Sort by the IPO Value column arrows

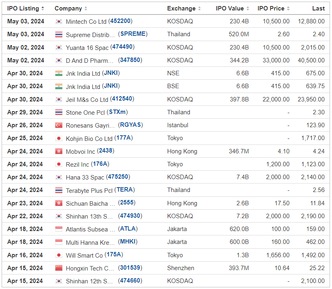point(247,8)
